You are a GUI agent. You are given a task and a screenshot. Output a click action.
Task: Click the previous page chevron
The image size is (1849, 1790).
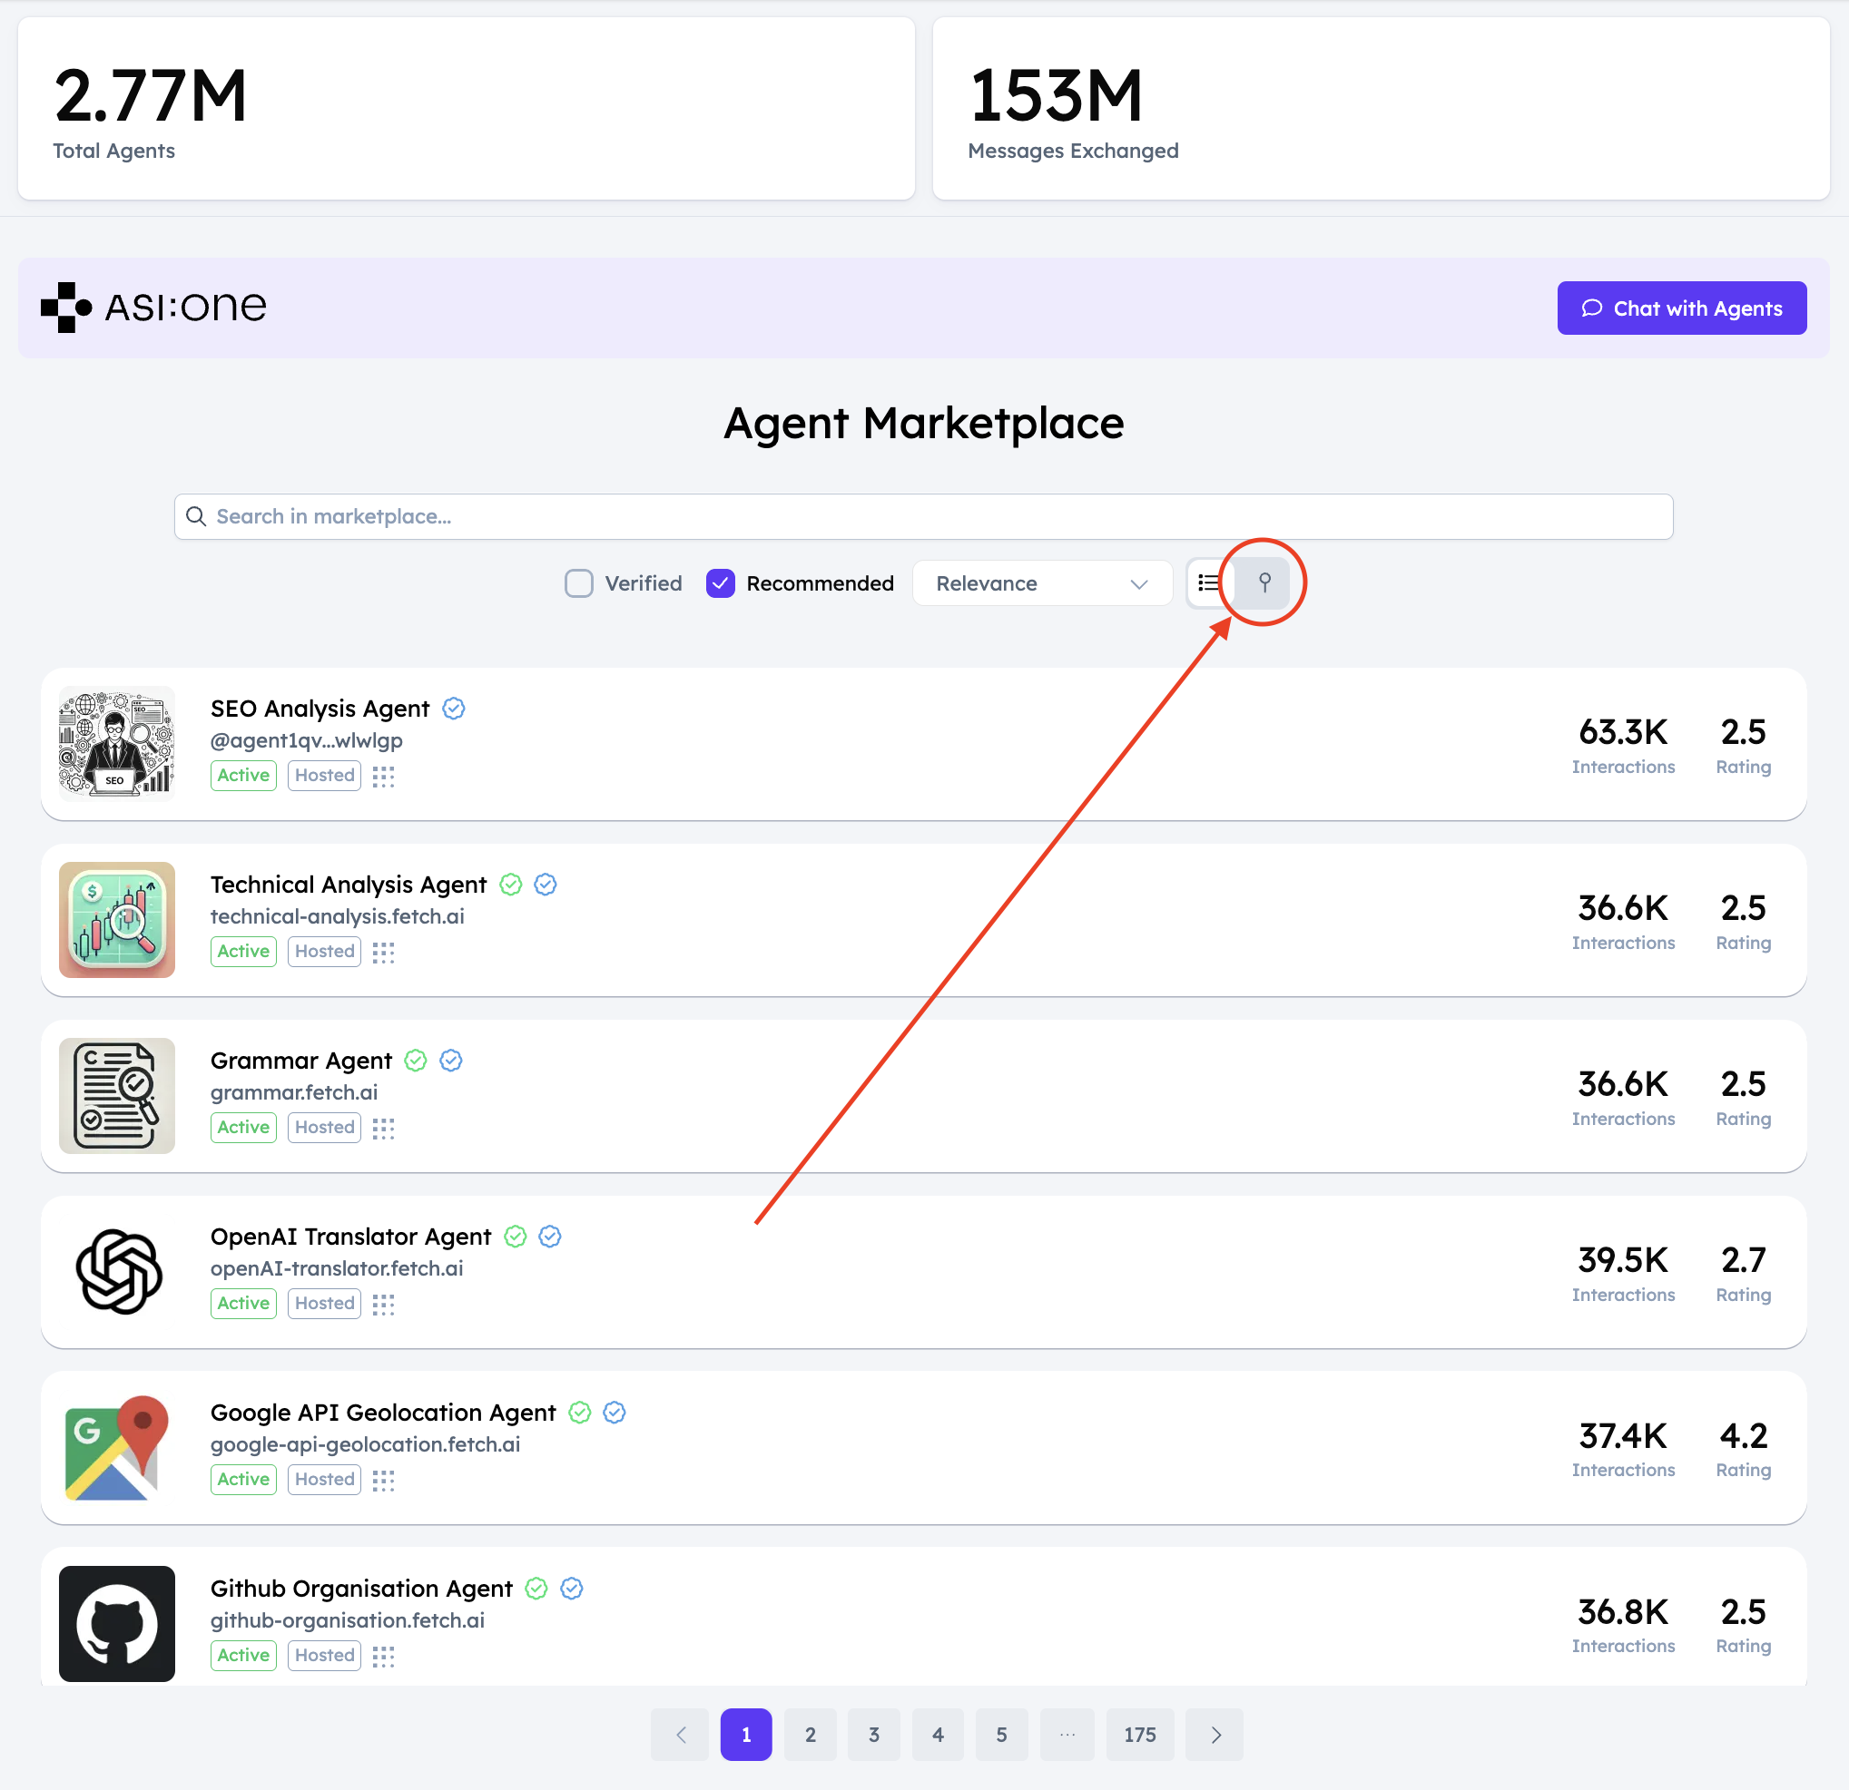(x=680, y=1734)
